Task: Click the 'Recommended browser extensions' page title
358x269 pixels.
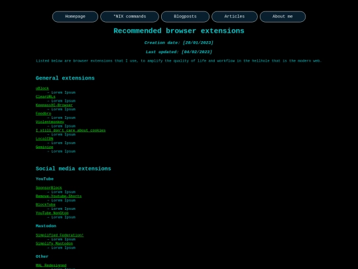Action: tap(179, 31)
